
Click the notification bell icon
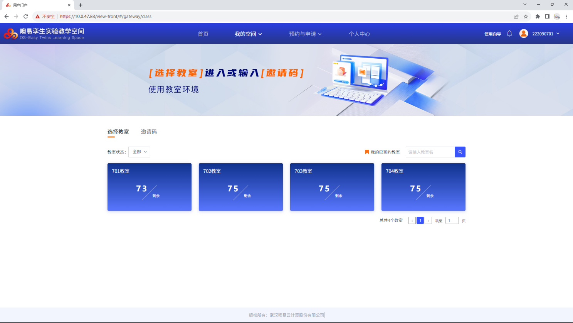click(x=509, y=34)
